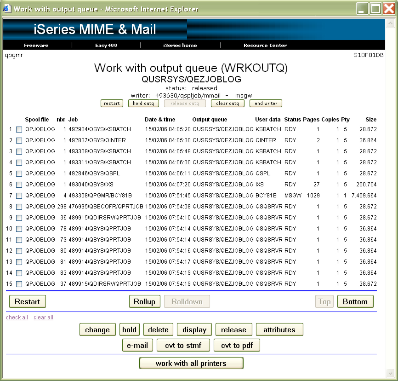Open spool file attributes
The width and height of the screenshot is (398, 381).
[279, 329]
